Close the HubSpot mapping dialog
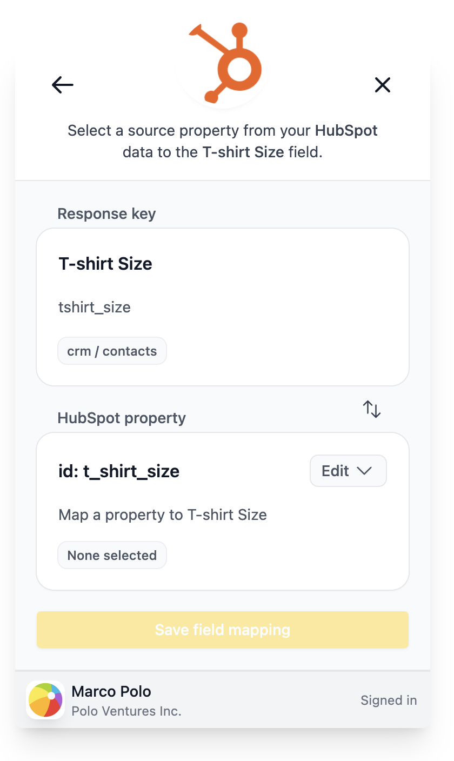 pos(383,85)
